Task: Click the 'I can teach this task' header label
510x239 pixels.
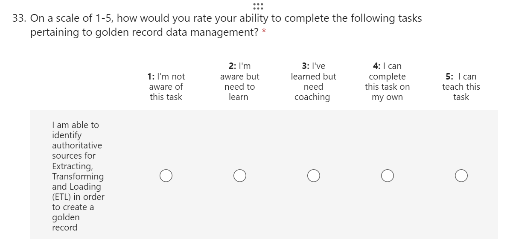Action: (461, 87)
